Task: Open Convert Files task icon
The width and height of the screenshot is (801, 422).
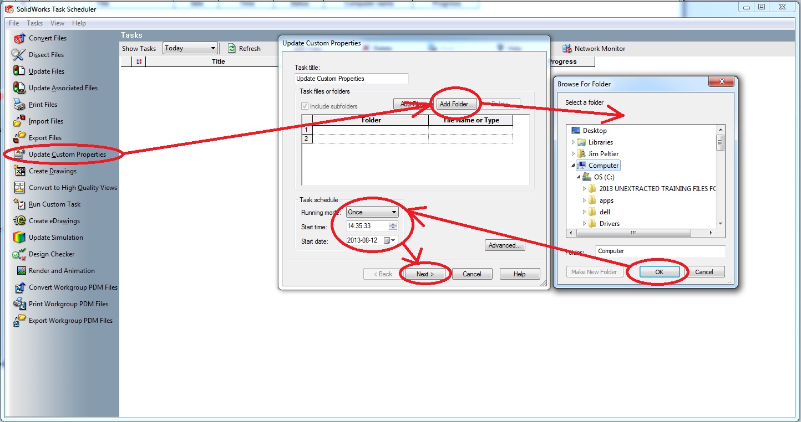Action: 19,38
